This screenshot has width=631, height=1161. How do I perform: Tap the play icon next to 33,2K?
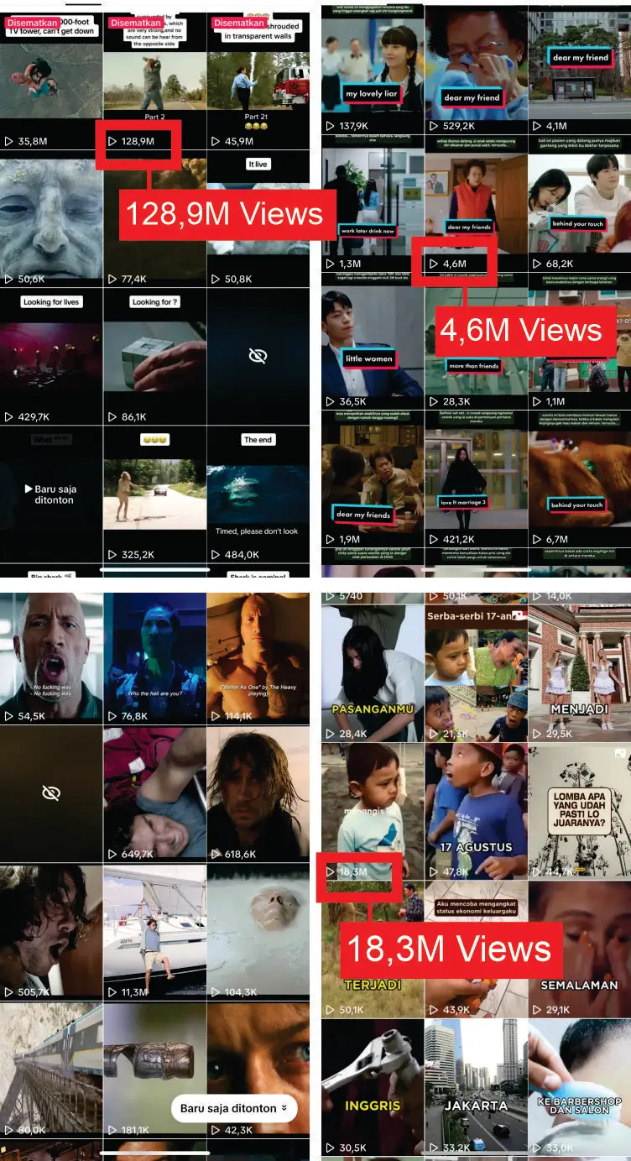pyautogui.click(x=434, y=1148)
